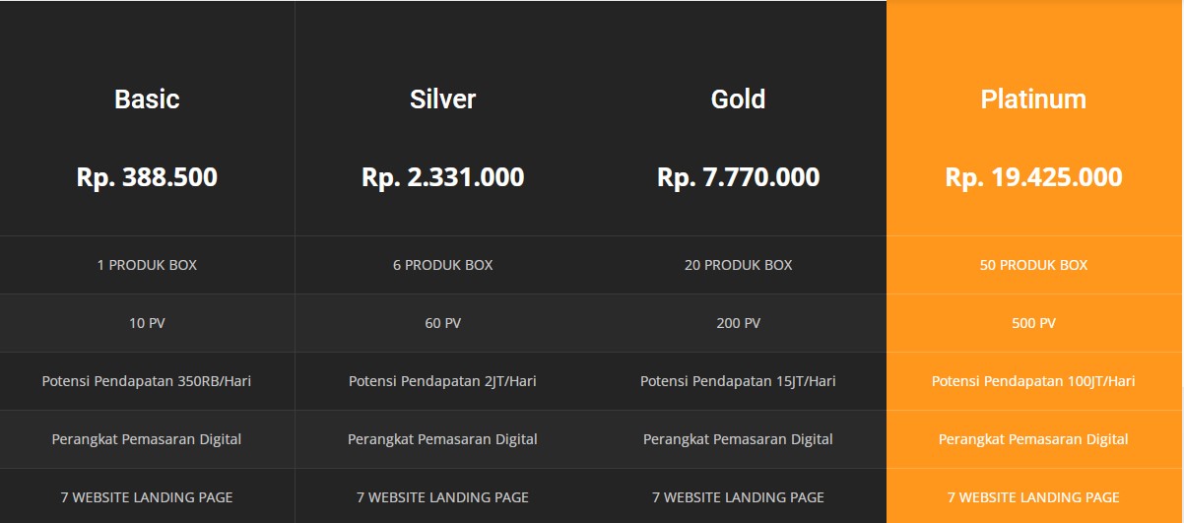The height and width of the screenshot is (523, 1184).
Task: Click the 1 PRODUK BOX row
Action: coord(147,265)
